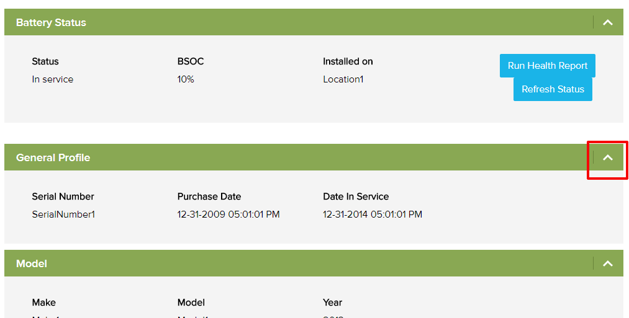The width and height of the screenshot is (629, 318).
Task: Collapse the General Profile section chevron
Action: (x=608, y=157)
